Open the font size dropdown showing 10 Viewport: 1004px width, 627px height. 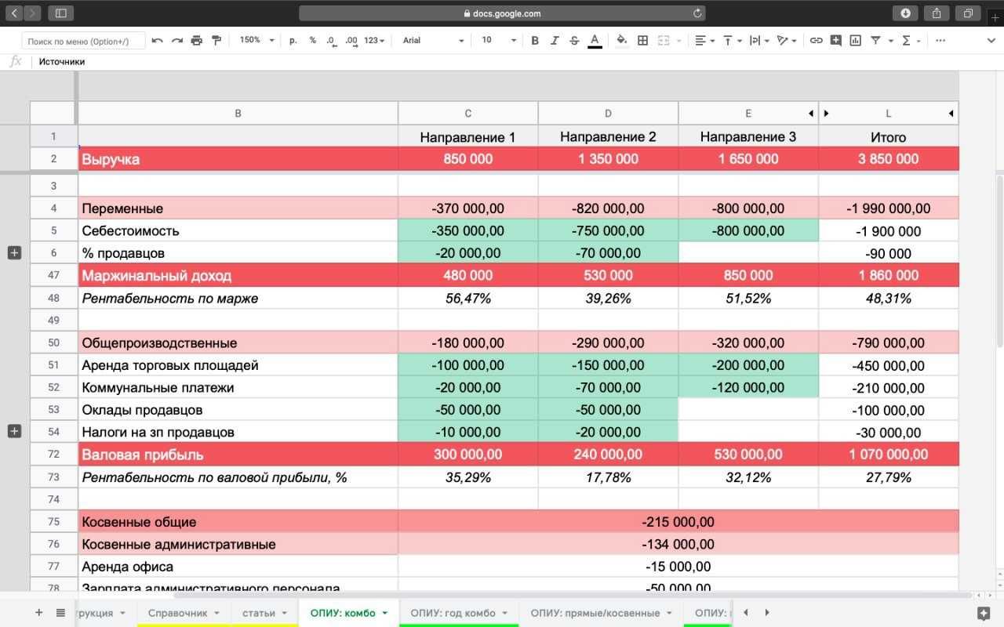tap(499, 40)
